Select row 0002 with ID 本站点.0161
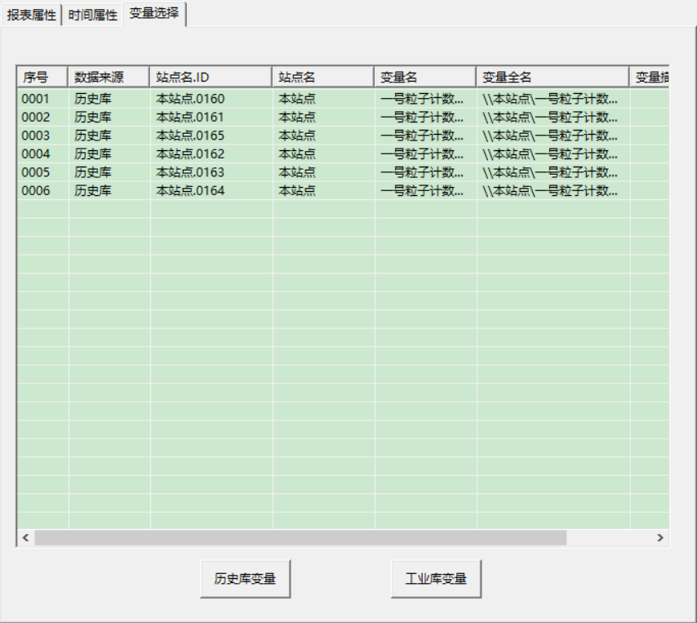 [x=190, y=118]
